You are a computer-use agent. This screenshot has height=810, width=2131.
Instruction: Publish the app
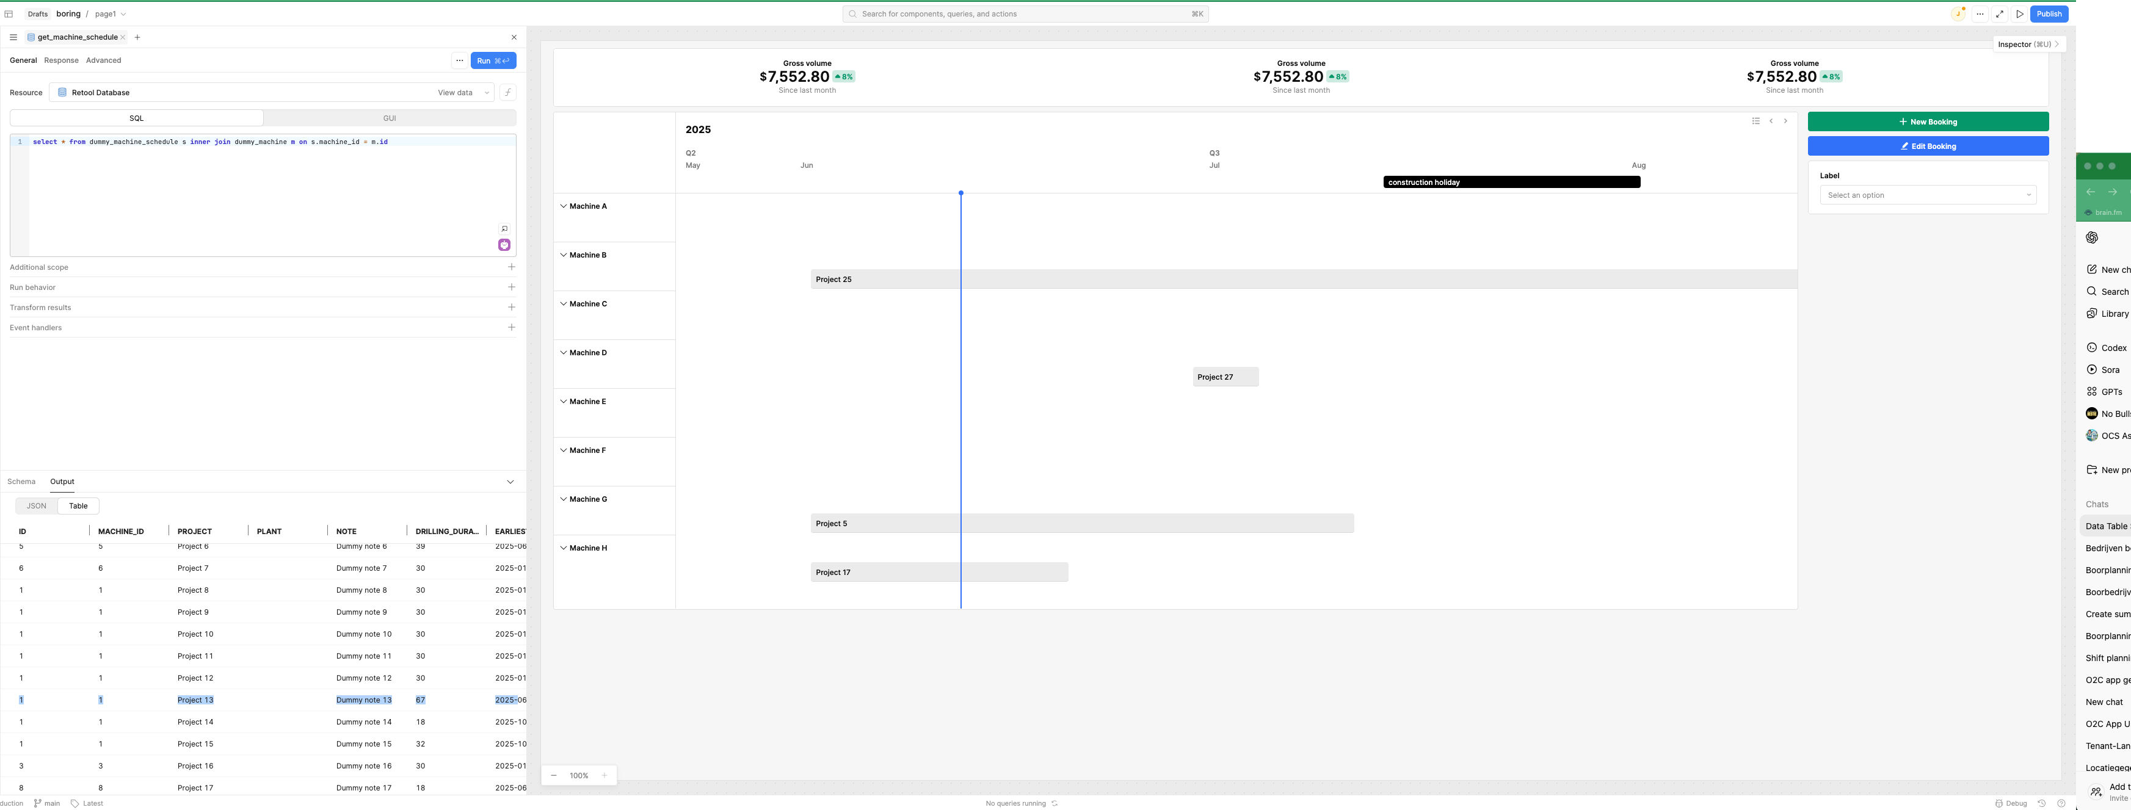pyautogui.click(x=2049, y=14)
